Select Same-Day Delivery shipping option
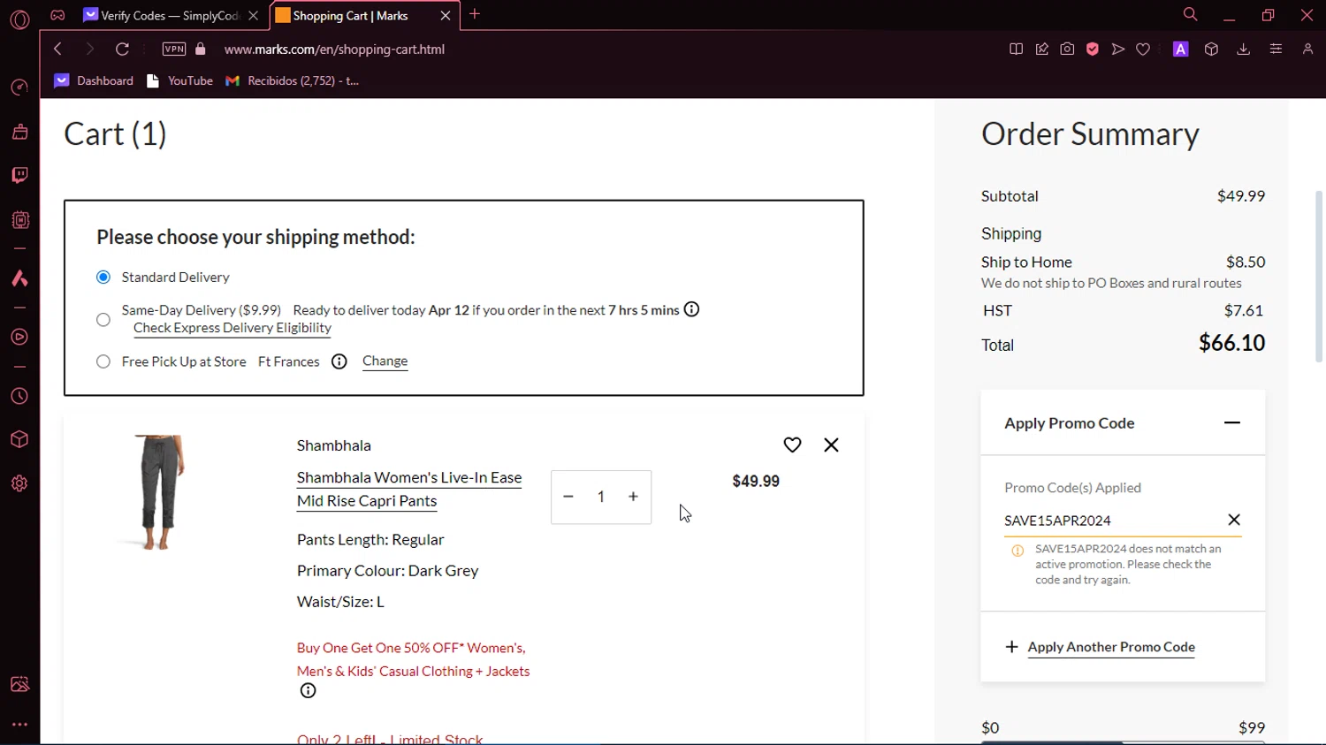The image size is (1326, 745). [103, 319]
